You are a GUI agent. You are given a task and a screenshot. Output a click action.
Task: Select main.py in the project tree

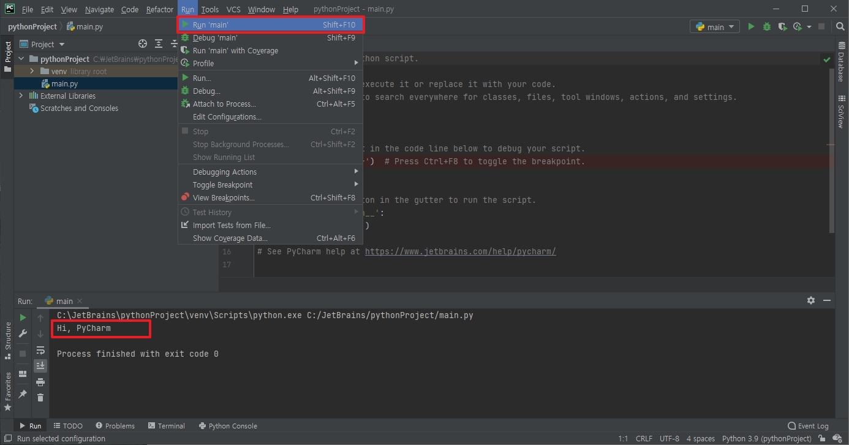[64, 83]
